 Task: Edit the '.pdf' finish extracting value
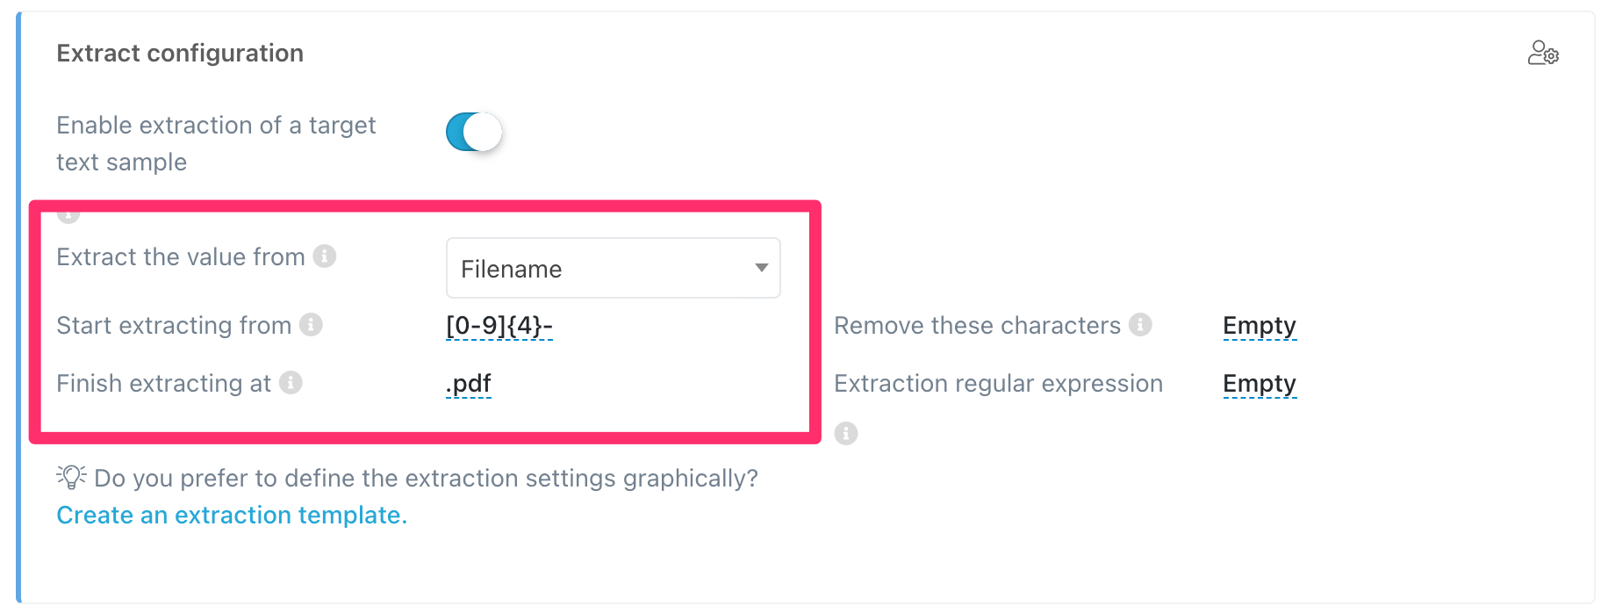coord(468,383)
